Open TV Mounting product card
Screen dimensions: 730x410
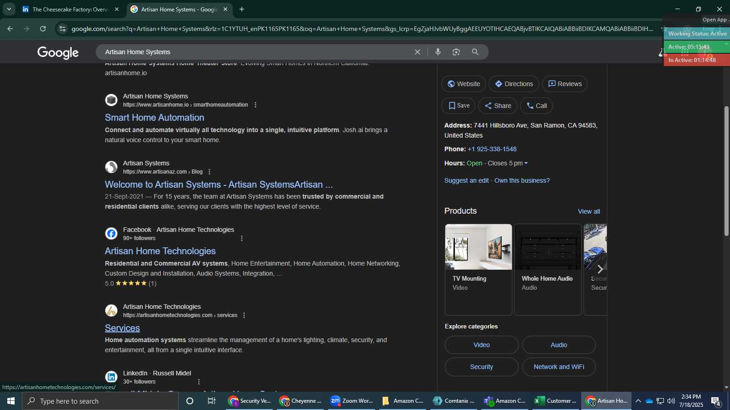(x=479, y=270)
